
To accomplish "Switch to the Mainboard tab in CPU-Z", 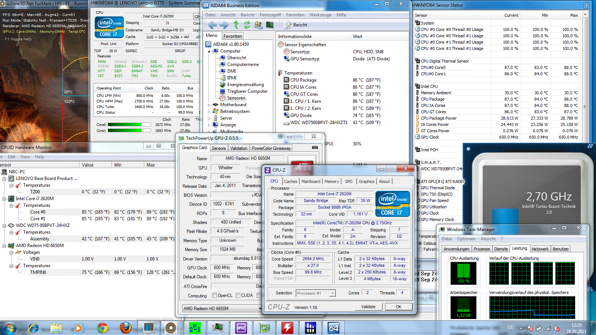I will click(310, 181).
